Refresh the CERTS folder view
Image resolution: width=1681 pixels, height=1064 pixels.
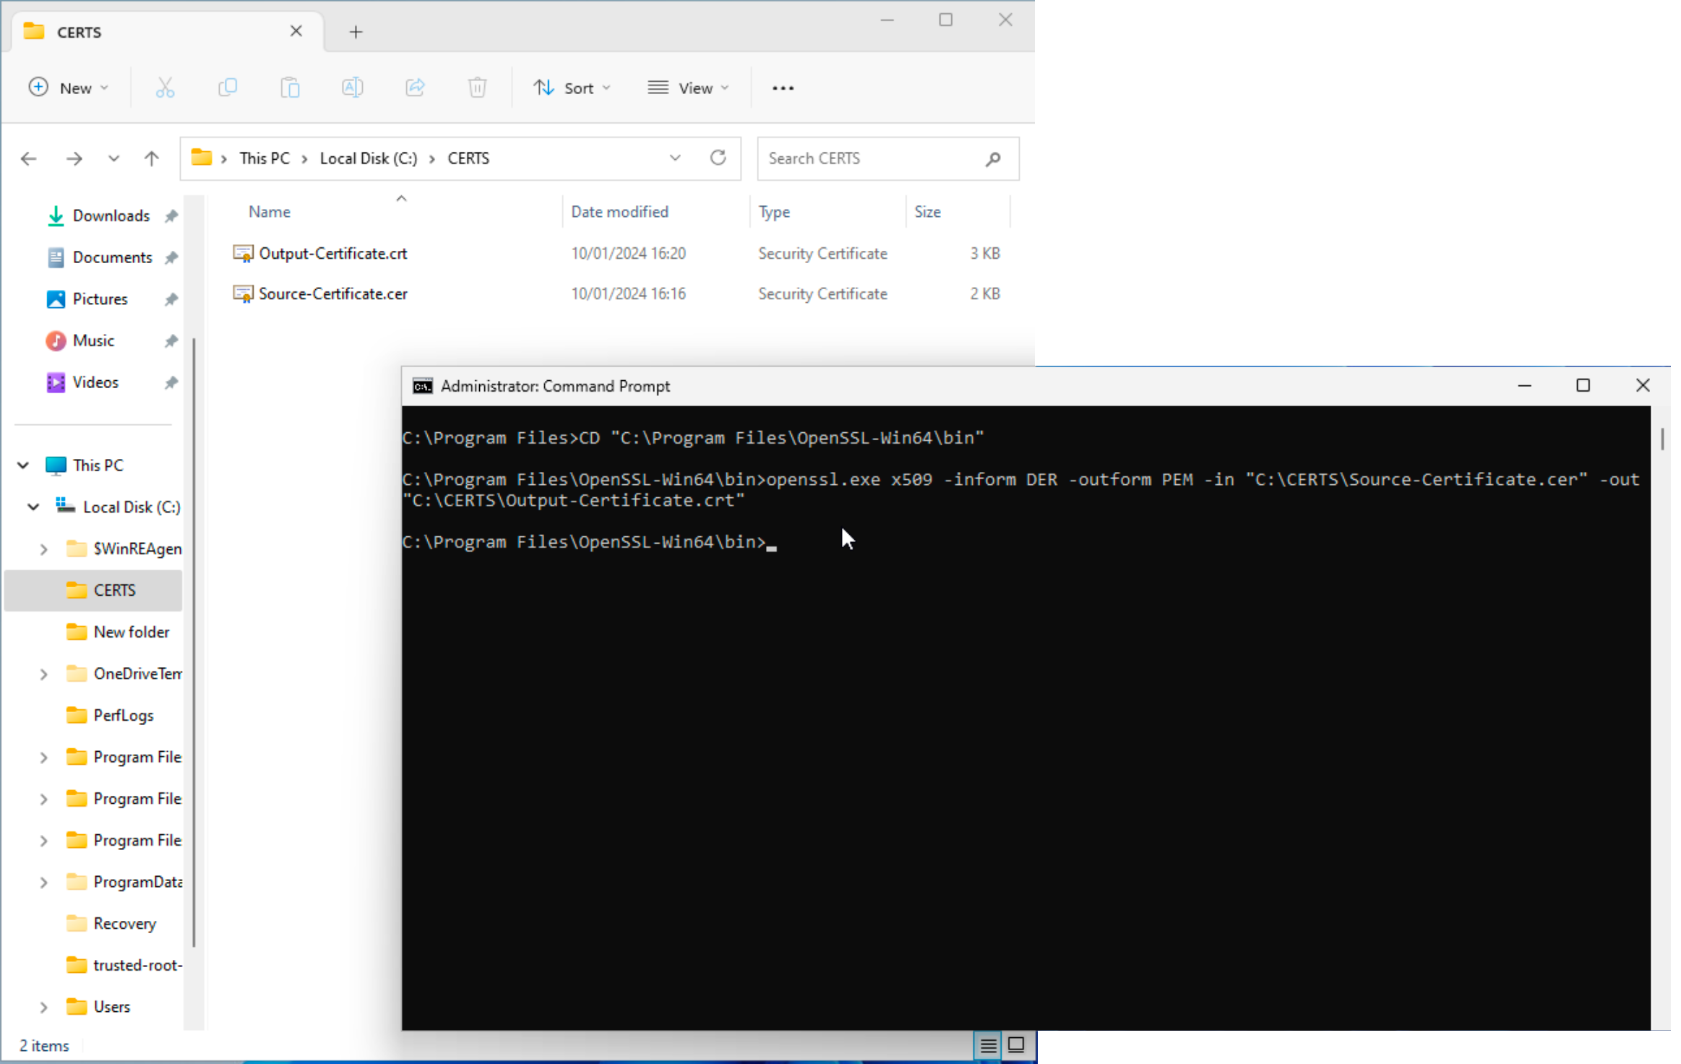pos(718,158)
